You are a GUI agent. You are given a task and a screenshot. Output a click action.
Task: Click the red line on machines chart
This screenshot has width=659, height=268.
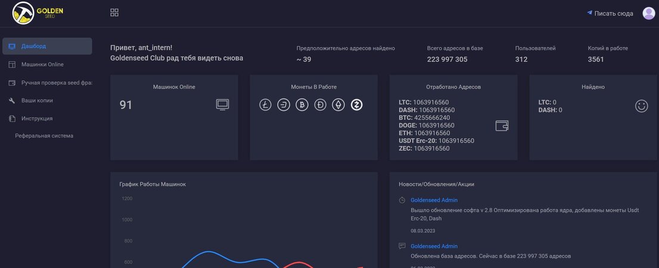(x=299, y=263)
